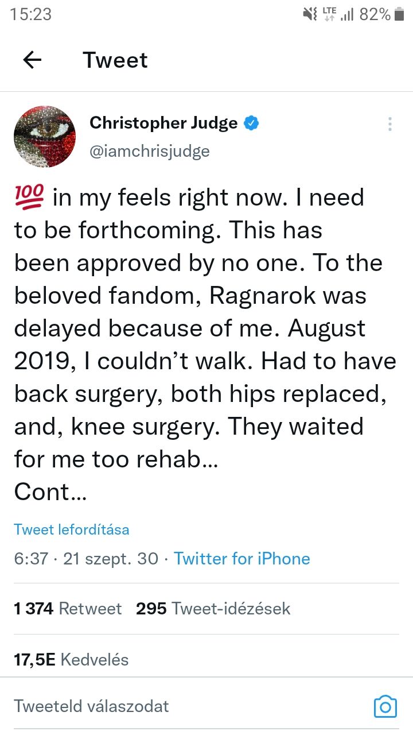The width and height of the screenshot is (413, 735).
Task: Tap the @iamchrisjudge handle
Action: tap(150, 151)
